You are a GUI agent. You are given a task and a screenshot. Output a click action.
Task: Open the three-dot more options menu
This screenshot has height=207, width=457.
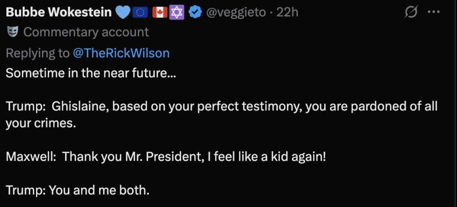tap(434, 12)
